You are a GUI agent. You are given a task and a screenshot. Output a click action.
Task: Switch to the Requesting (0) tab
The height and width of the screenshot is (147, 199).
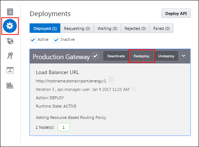click(77, 28)
